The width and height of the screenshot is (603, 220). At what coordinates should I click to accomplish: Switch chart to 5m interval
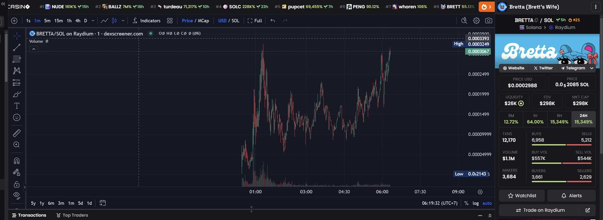[x=47, y=21]
